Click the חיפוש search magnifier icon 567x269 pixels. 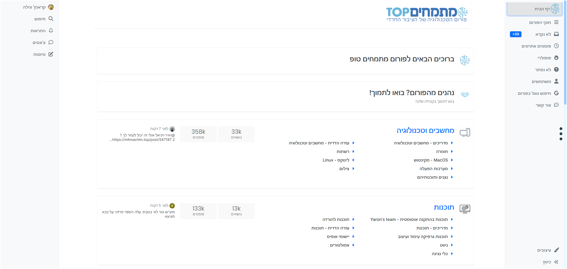[51, 19]
